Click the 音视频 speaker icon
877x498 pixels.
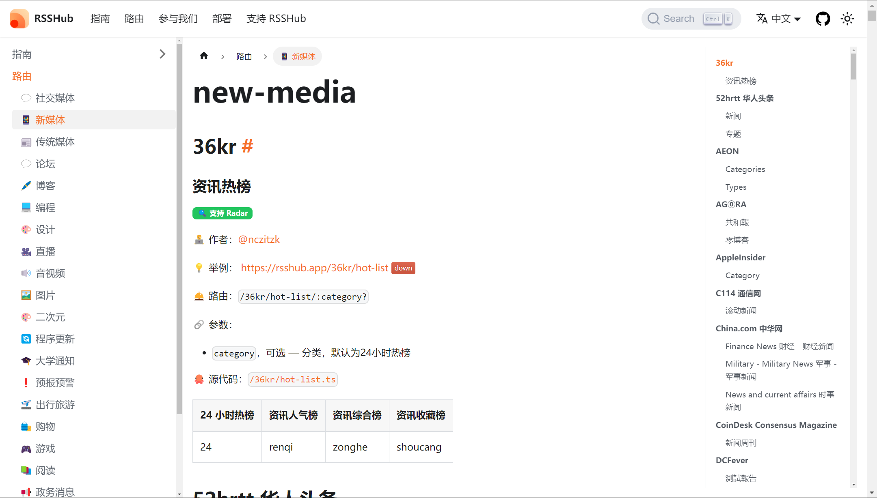click(26, 273)
